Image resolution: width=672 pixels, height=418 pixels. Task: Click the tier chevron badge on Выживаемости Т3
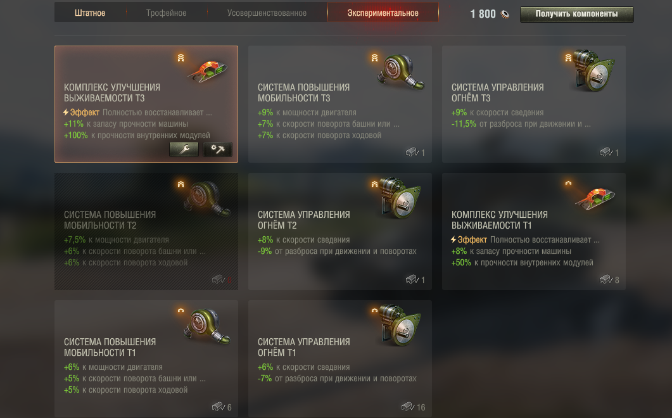coord(181,58)
